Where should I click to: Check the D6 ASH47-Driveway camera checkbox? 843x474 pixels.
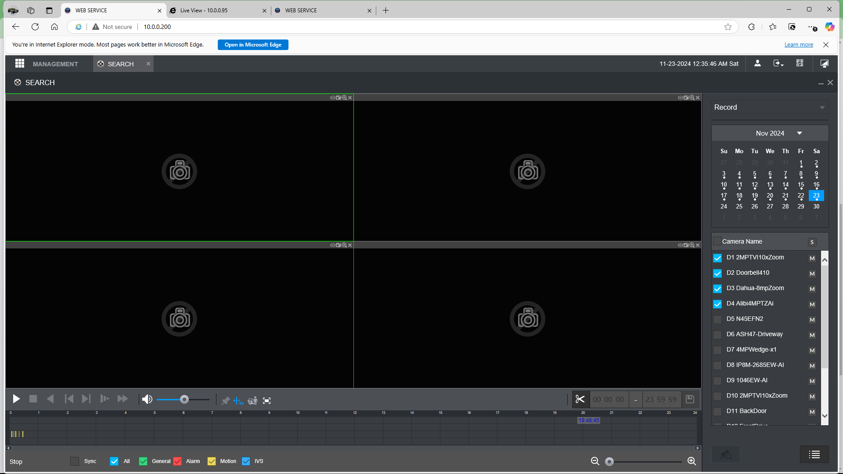coord(717,335)
